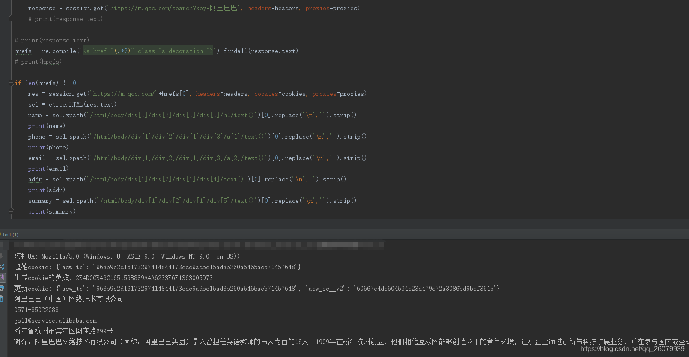The height and width of the screenshot is (357, 689).
Task: Collapse the 'if len(hrefs) != 0' block
Action: click(x=12, y=83)
